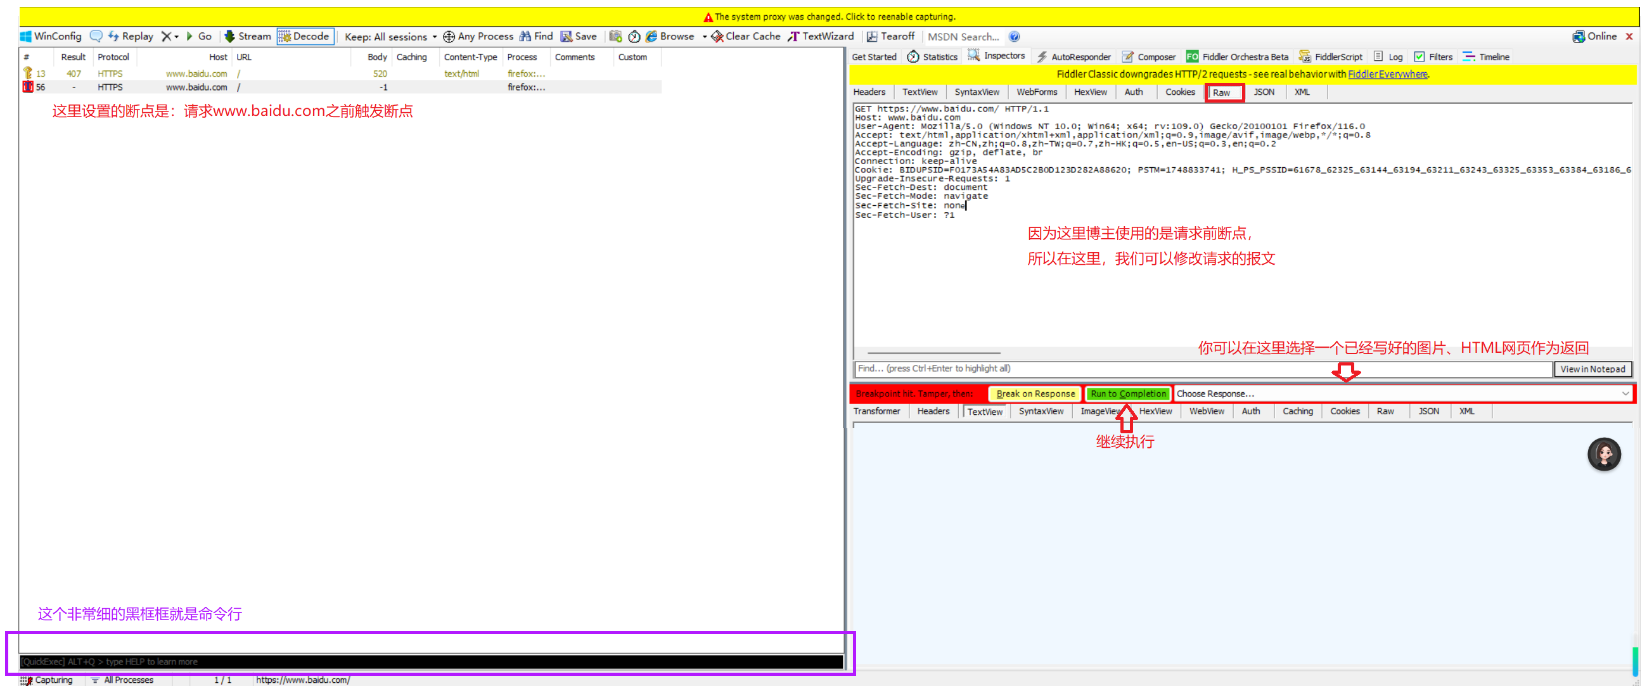Switch to the AutoResponder tab
The image size is (1647, 686).
1073,57
